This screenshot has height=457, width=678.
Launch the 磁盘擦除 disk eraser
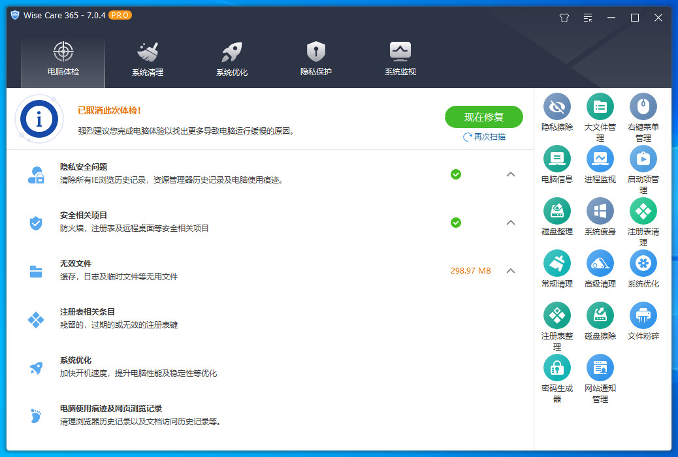point(600,322)
